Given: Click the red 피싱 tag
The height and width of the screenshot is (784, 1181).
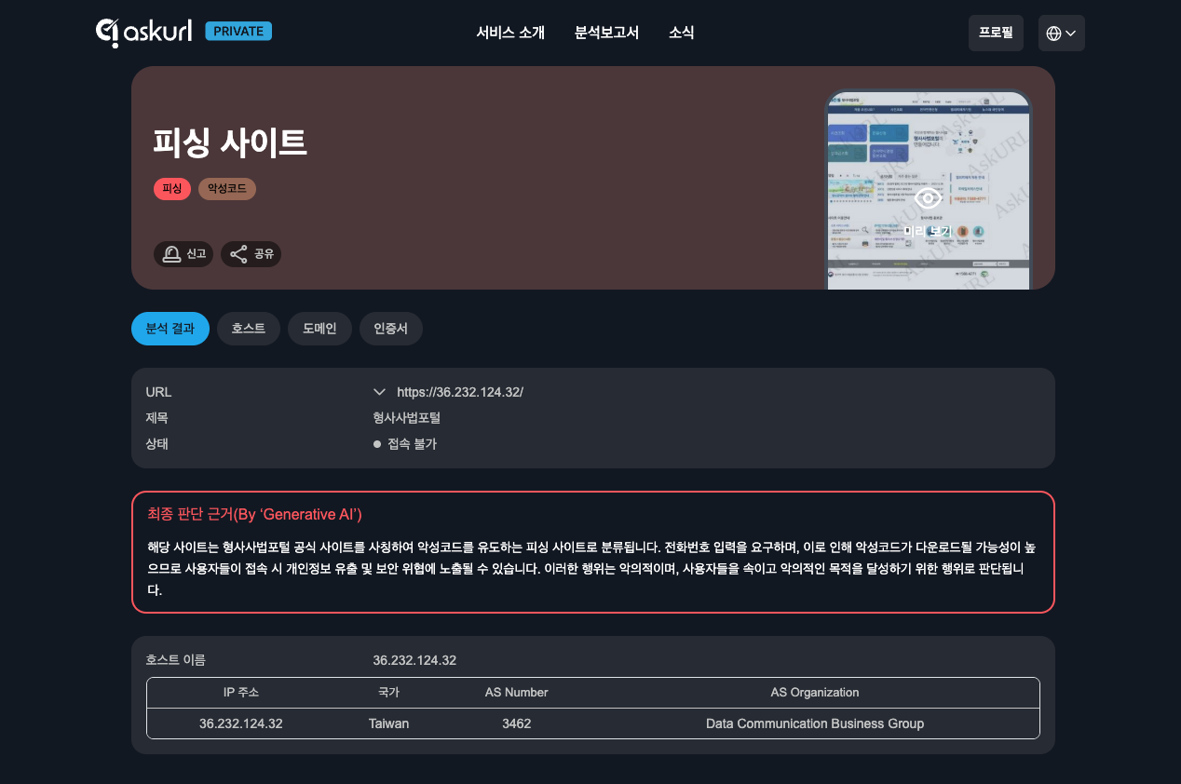Looking at the screenshot, I should (x=172, y=189).
